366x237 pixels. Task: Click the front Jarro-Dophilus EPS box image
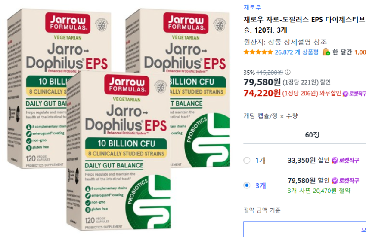(118, 151)
